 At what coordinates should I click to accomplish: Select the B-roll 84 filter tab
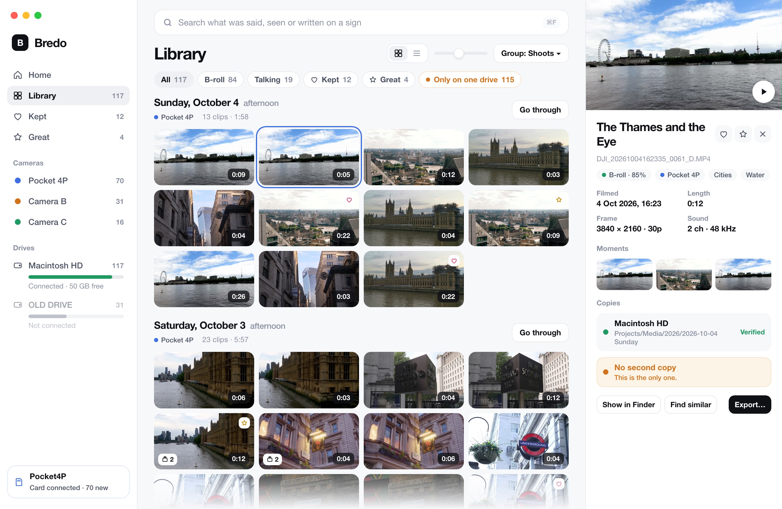220,80
